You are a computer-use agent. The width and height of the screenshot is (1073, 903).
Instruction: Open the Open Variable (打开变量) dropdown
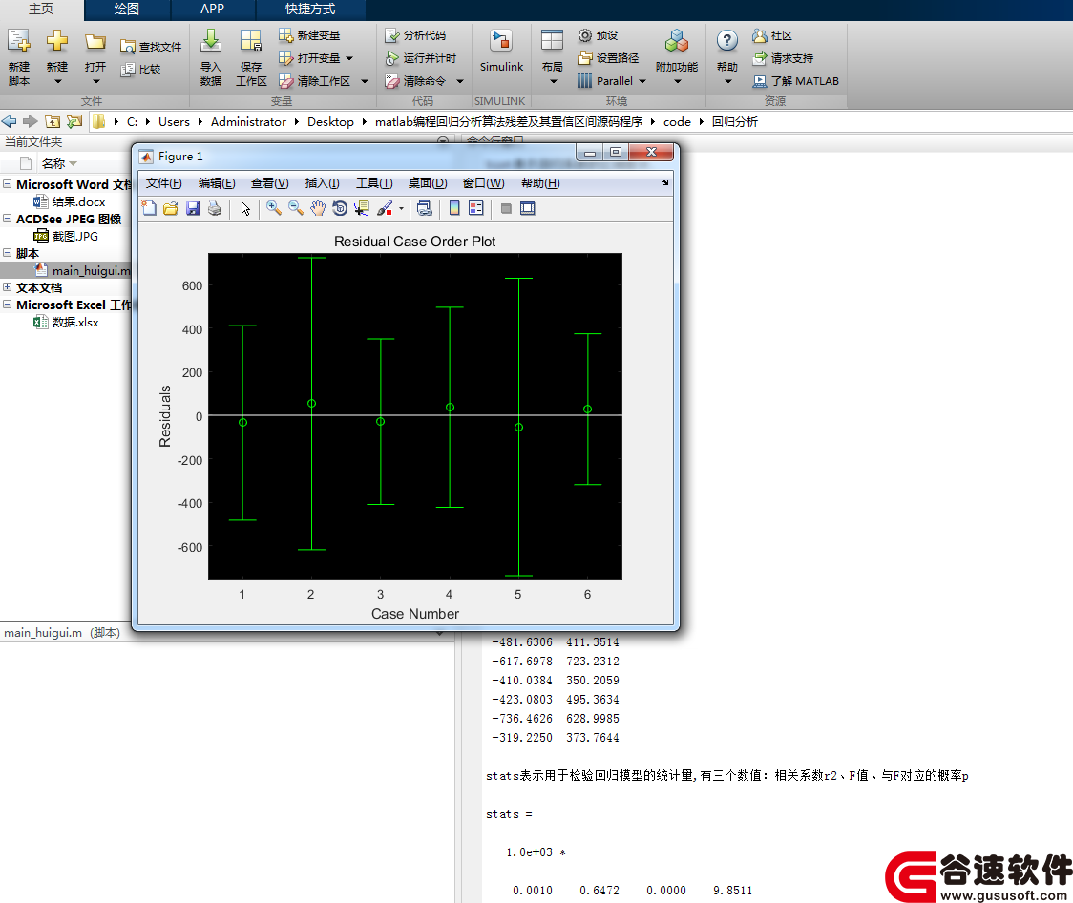349,58
